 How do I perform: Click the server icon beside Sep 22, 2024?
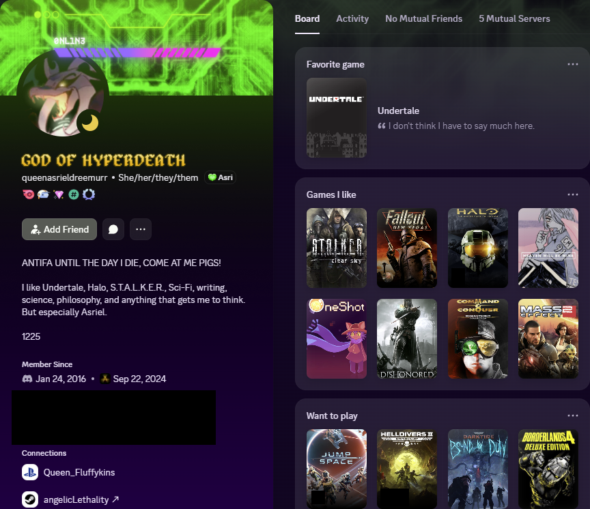coord(104,379)
